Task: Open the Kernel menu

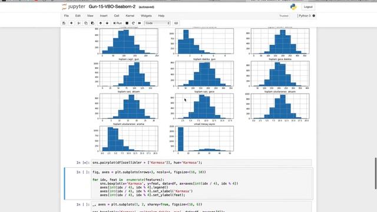Action: [130, 16]
